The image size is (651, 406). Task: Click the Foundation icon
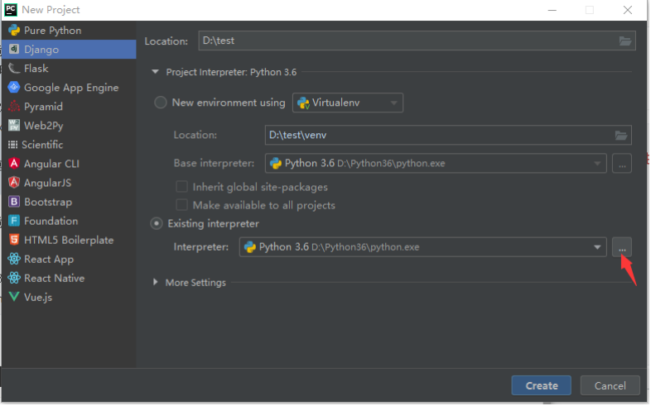(14, 221)
